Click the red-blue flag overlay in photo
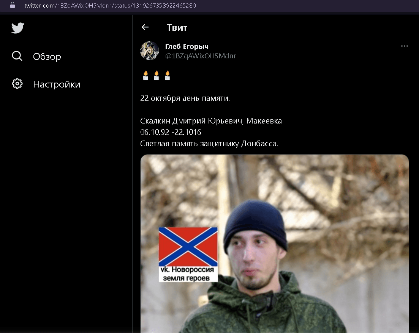 click(188, 247)
